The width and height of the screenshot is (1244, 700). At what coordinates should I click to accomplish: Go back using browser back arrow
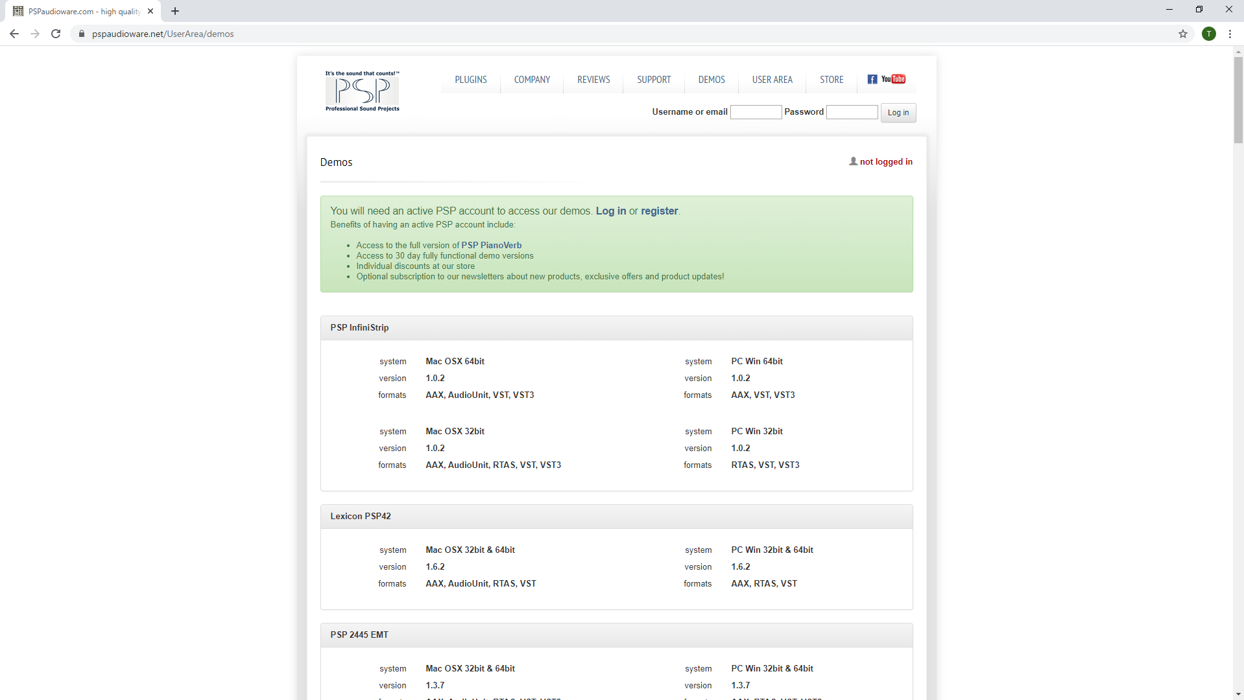pyautogui.click(x=14, y=34)
